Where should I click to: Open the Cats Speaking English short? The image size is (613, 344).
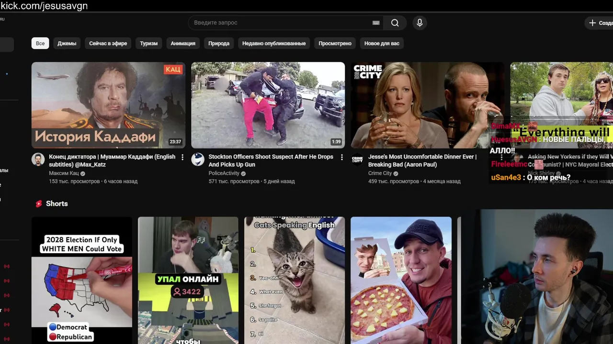(x=295, y=280)
